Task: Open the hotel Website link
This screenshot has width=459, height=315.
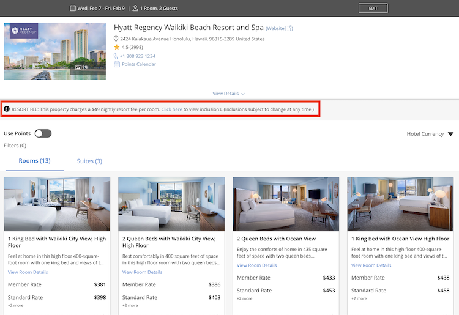Action: click(275, 28)
